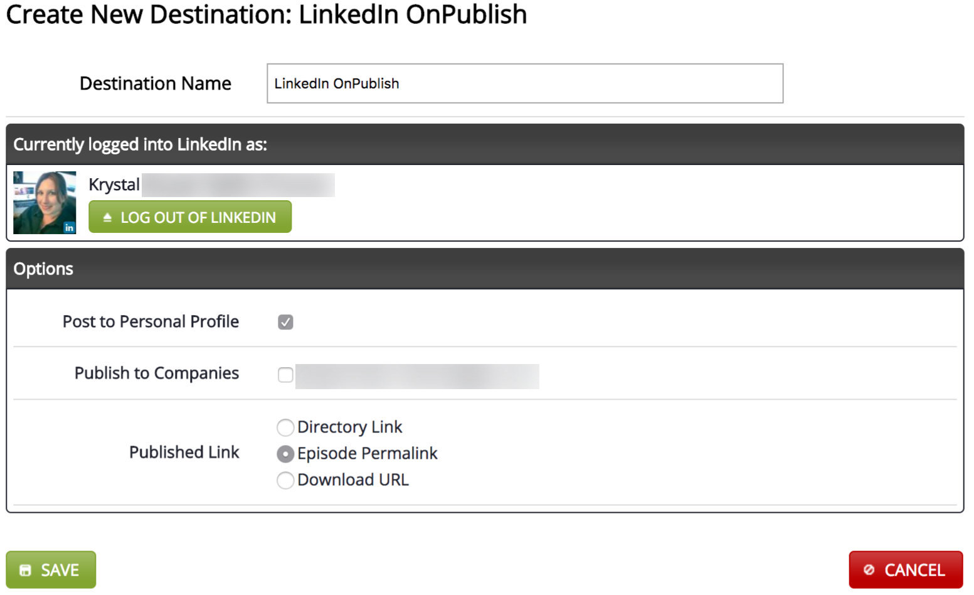Click the floppy disk icon beside SAVE
Screen dimensions: 974x595
point(25,570)
